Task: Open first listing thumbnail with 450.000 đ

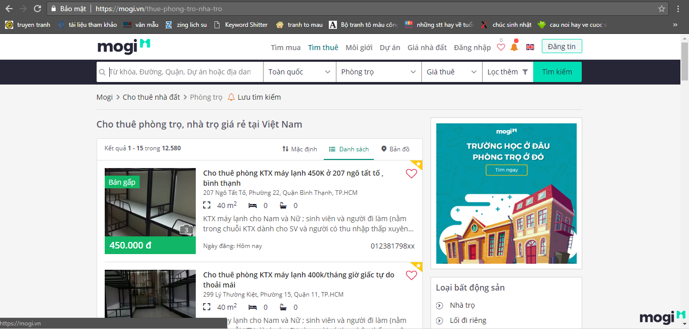Action: click(x=150, y=211)
